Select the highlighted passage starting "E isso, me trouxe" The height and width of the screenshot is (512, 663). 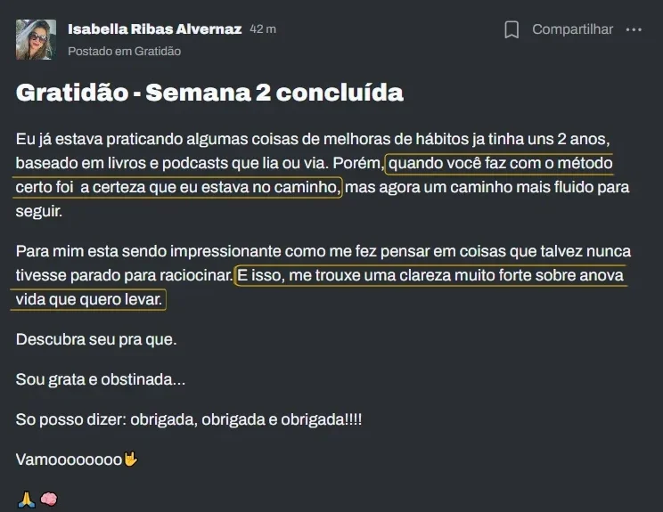pyautogui.click(x=429, y=276)
